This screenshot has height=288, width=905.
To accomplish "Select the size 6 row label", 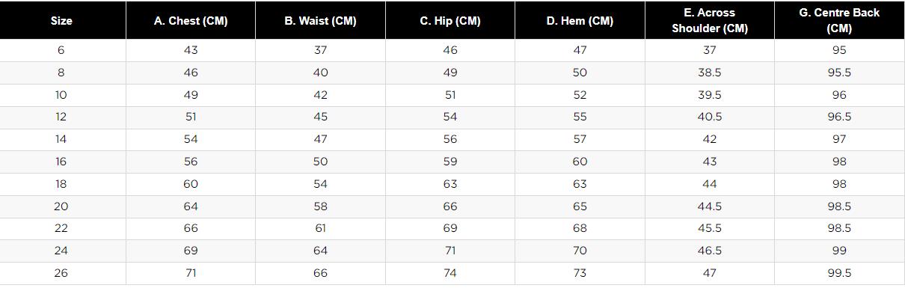I will coord(61,50).
